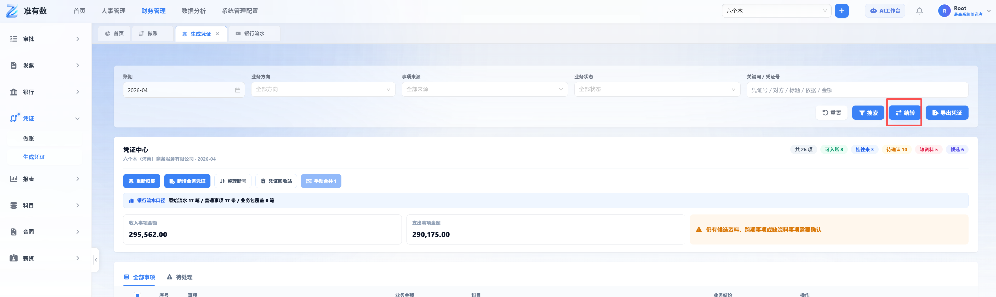Open the AI工作台 robot button

[x=885, y=11]
